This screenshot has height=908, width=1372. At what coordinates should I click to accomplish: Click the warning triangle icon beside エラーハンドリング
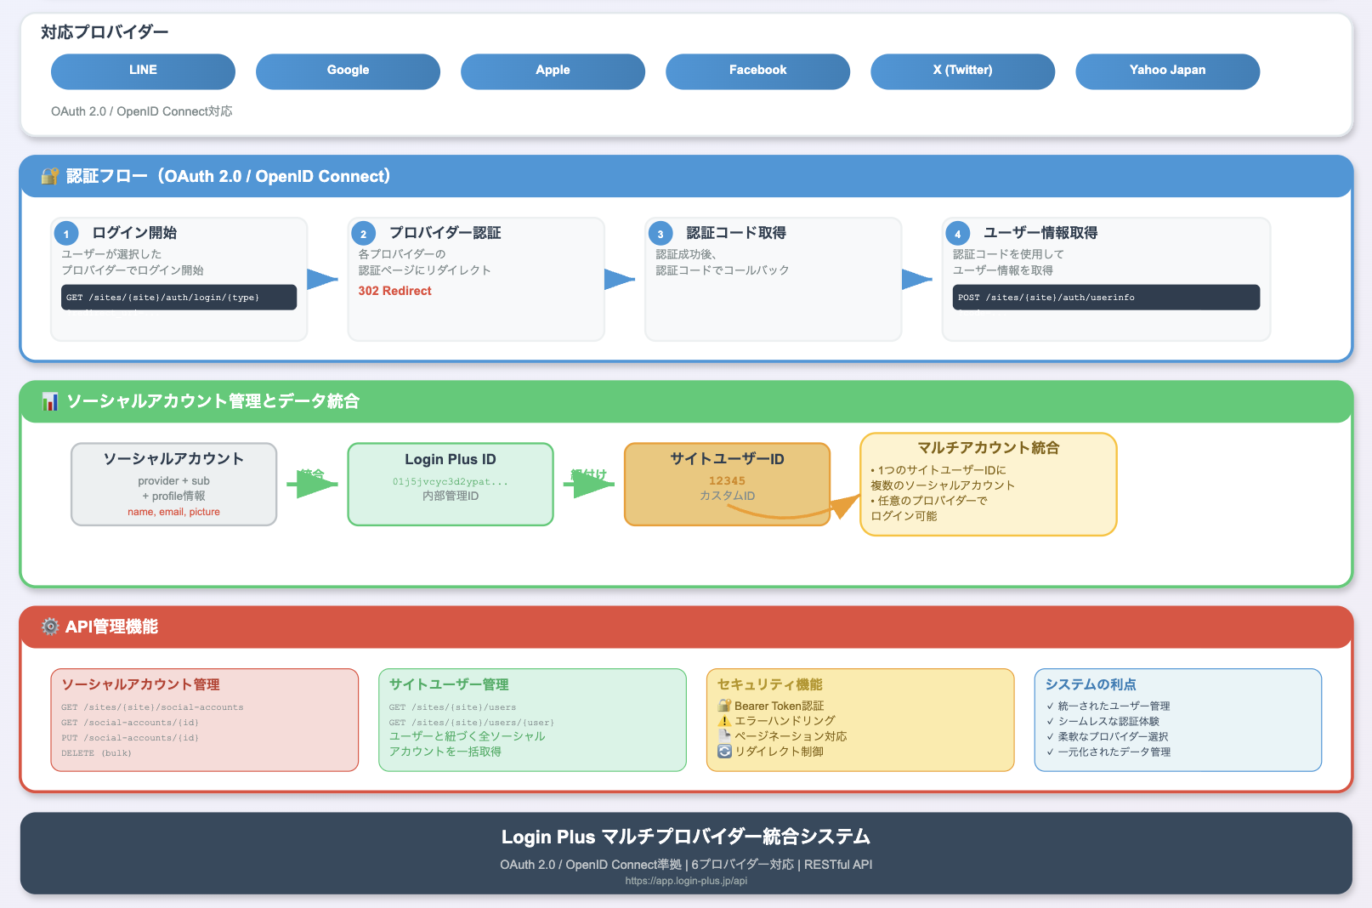tap(724, 721)
